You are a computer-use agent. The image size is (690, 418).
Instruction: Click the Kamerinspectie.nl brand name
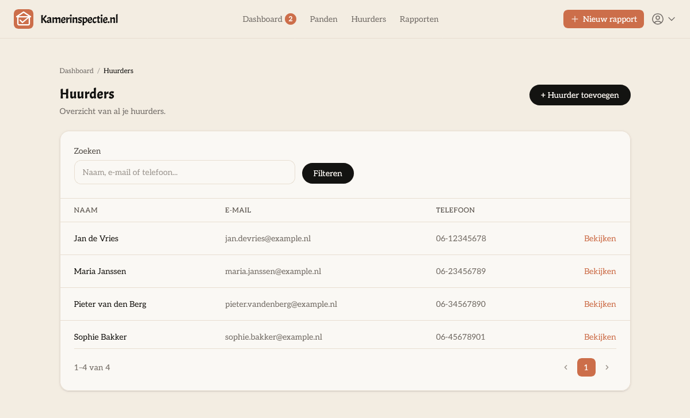click(79, 19)
